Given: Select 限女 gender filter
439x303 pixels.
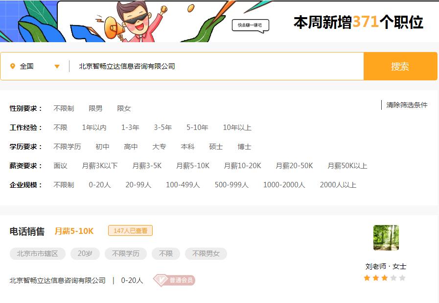Looking at the screenshot, I should pos(124,108).
